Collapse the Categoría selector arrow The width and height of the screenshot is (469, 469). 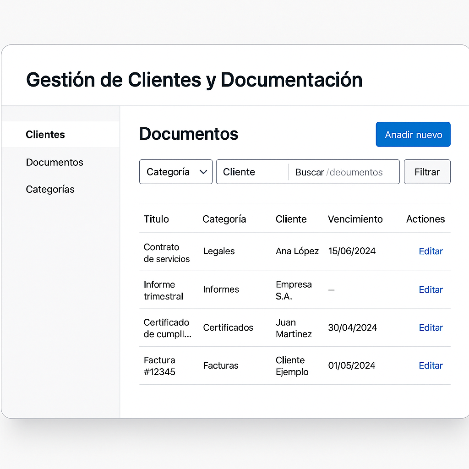(x=203, y=172)
